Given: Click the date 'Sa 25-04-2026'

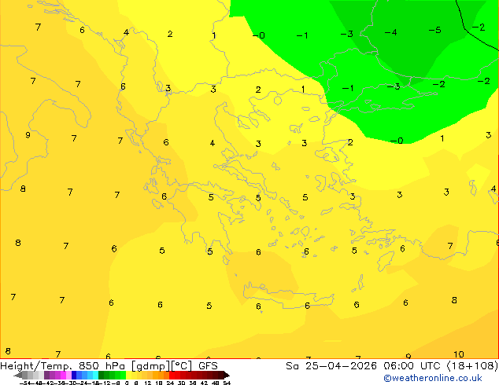Looking at the screenshot, I should click(331, 366).
